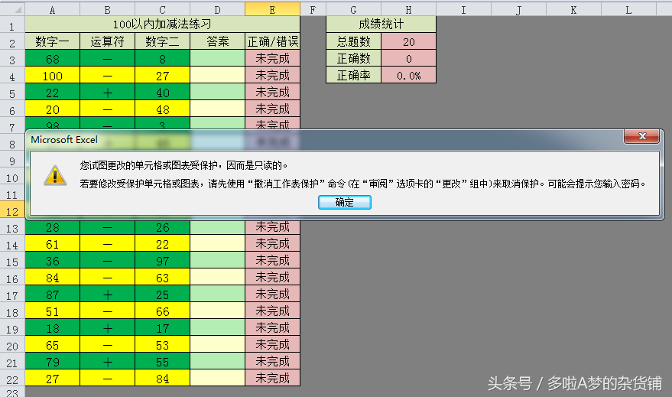This screenshot has width=672, height=397.
Task: Click the title cell 100以内加减法练习
Action: click(x=162, y=24)
